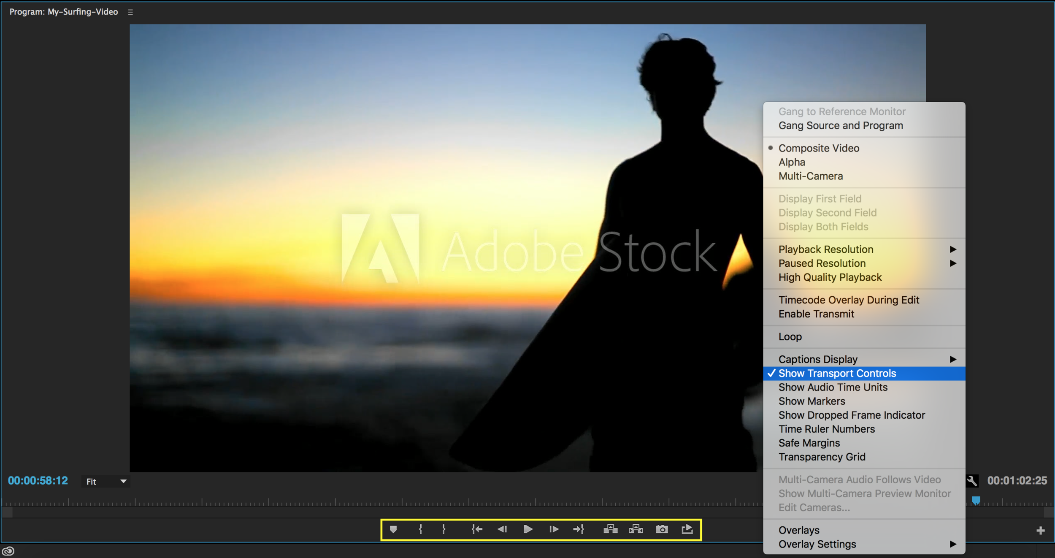Click the Creative Cloud icon
This screenshot has width=1055, height=558.
(x=8, y=551)
